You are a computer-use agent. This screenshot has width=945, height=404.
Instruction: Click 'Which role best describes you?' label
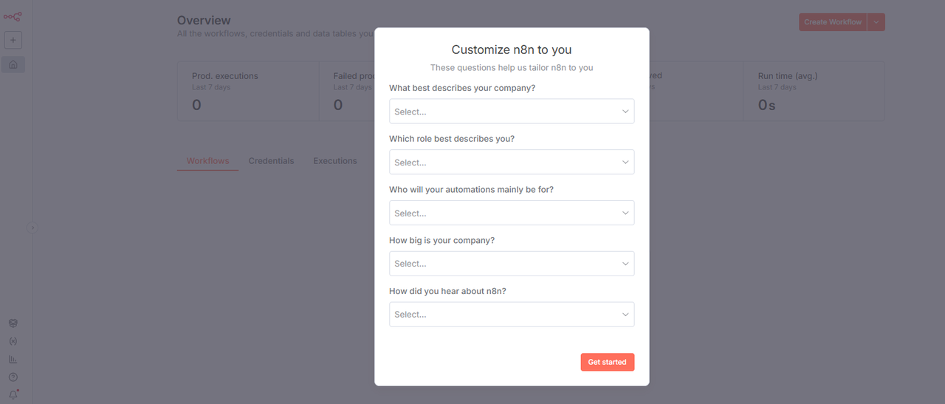click(452, 139)
